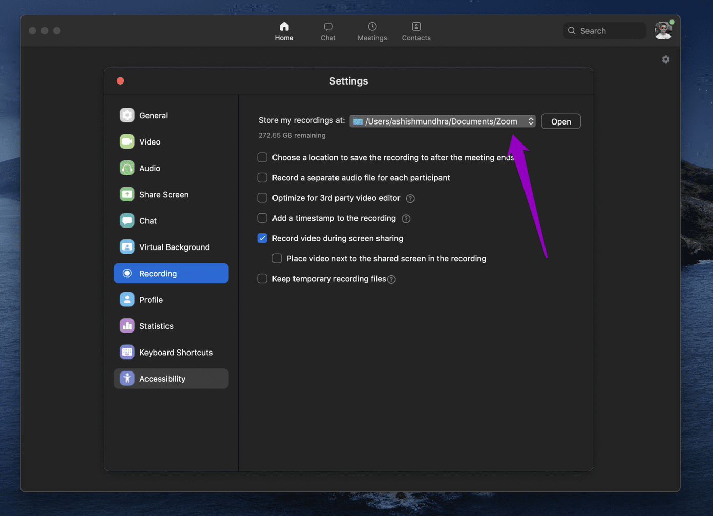Show help for Keep temporary recording files

[x=392, y=279]
